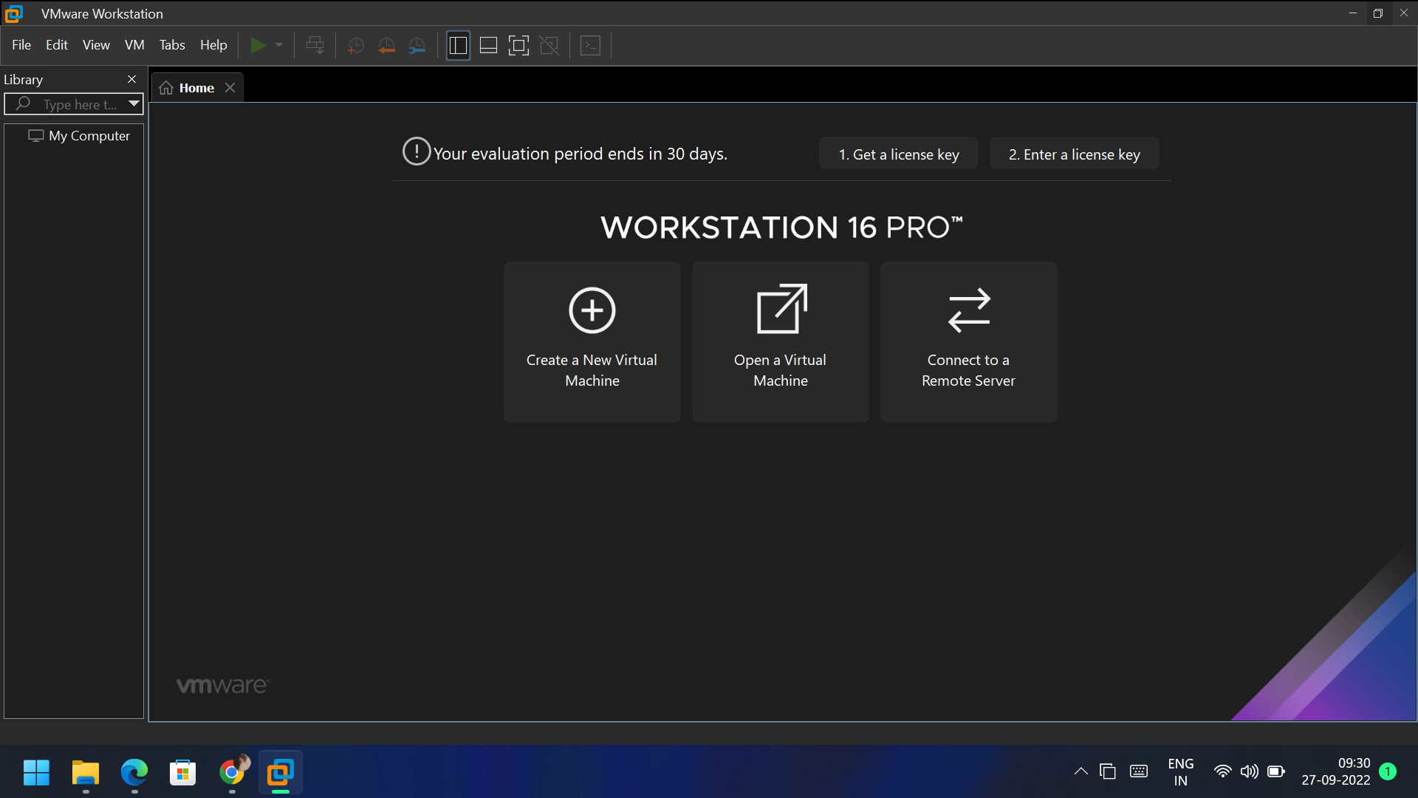Show hidden icons in system tray
The height and width of the screenshot is (798, 1418).
1080,771
